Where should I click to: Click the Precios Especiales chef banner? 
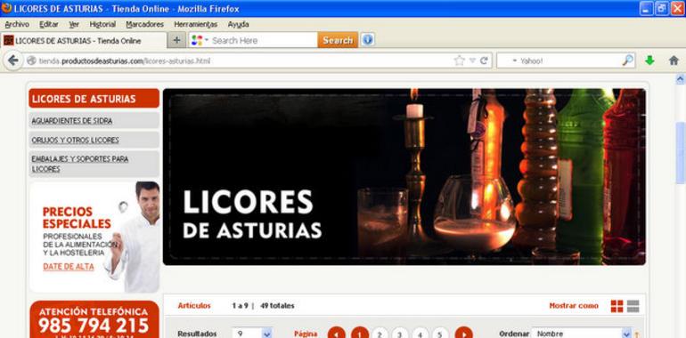(x=94, y=237)
